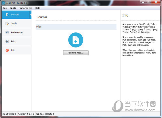Select the Sources sidebar label
Image resolution: width=162 pixels, height=118 pixels.
coord(15,15)
